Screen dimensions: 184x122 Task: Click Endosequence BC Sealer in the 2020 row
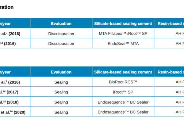pyautogui.click(x=123, y=112)
